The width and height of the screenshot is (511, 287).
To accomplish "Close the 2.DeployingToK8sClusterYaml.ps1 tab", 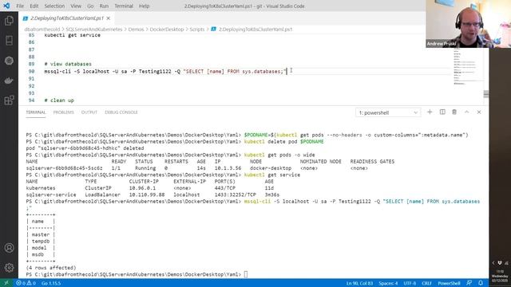I will pos(109,18).
